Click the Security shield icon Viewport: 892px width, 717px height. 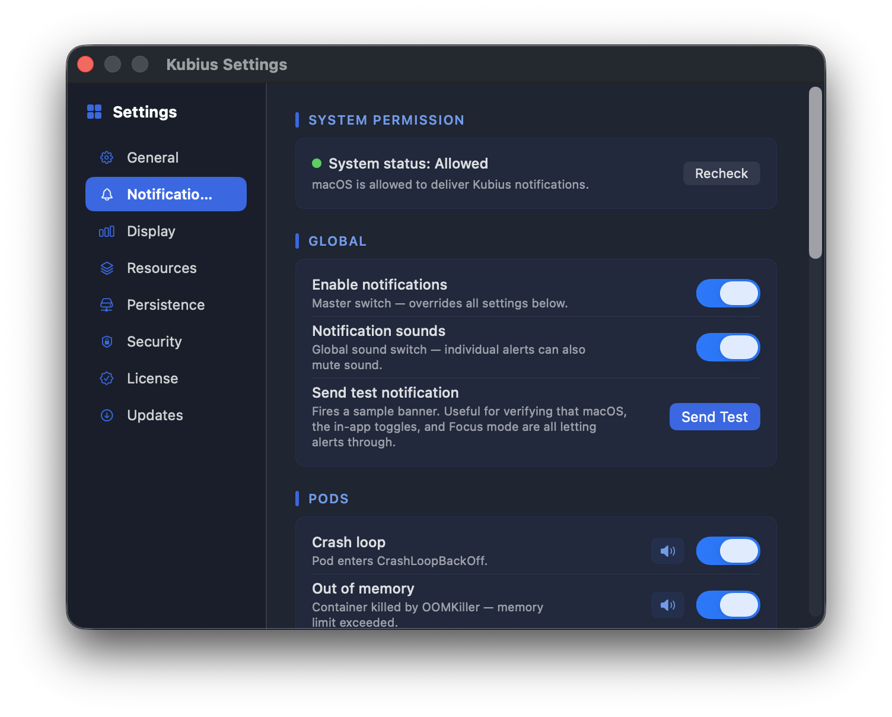107,341
